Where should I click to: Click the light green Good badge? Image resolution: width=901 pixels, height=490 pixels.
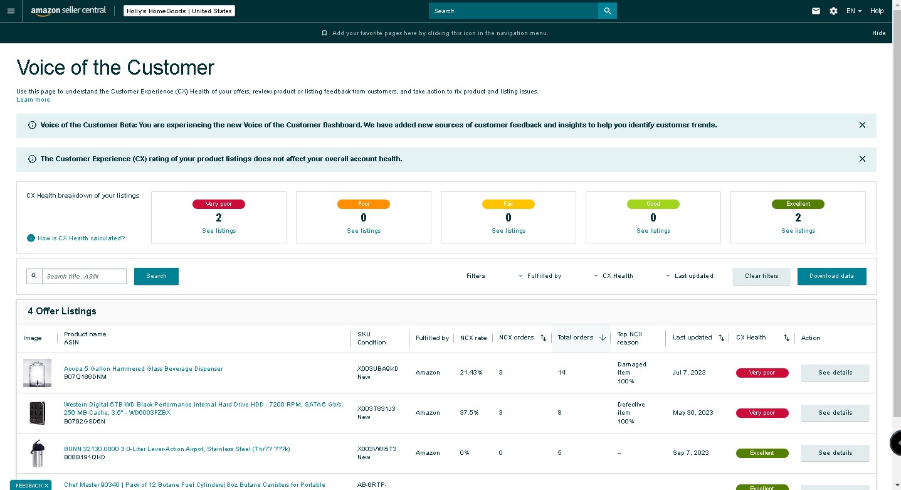click(653, 204)
